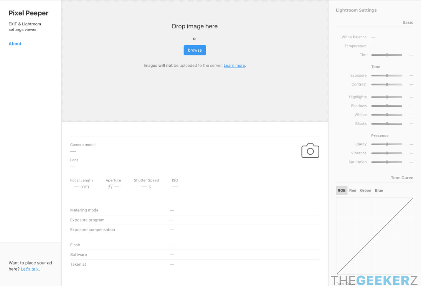This screenshot has height=286, width=421.
Task: Click the Whites slider
Action: click(387, 115)
